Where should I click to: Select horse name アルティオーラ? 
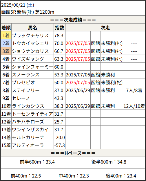[28, 146]
